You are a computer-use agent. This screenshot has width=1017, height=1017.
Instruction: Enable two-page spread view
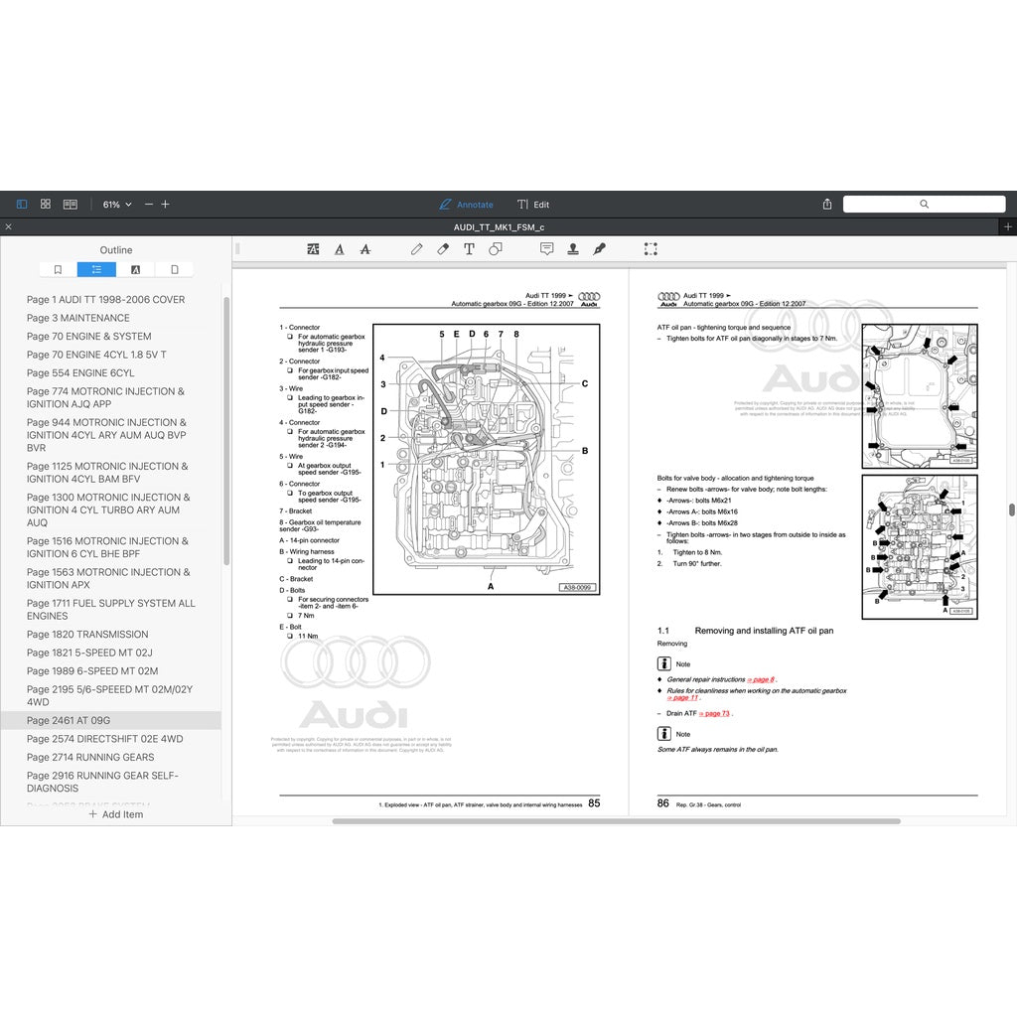click(x=71, y=205)
